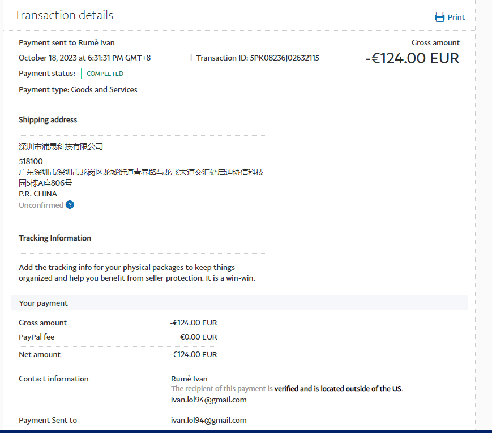
Task: Click the printer icon
Action: tap(440, 17)
